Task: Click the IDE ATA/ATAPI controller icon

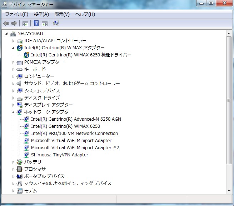Action: coord(20,41)
